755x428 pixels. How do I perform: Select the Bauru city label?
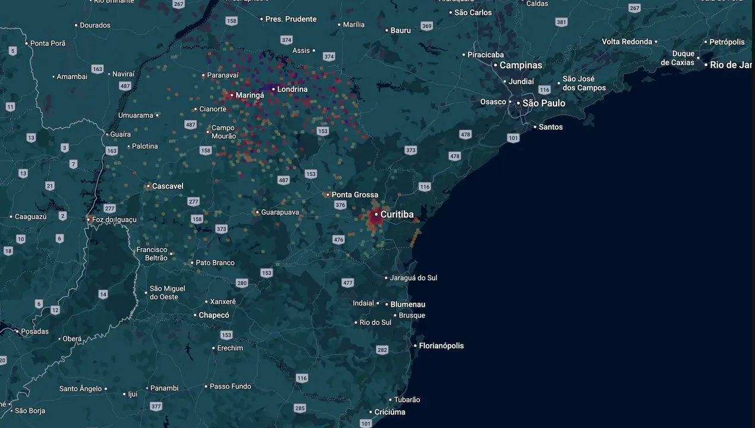pos(401,30)
